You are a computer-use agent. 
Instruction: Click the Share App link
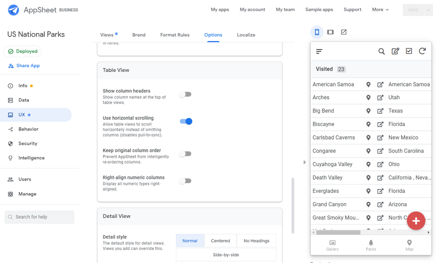coord(24,65)
